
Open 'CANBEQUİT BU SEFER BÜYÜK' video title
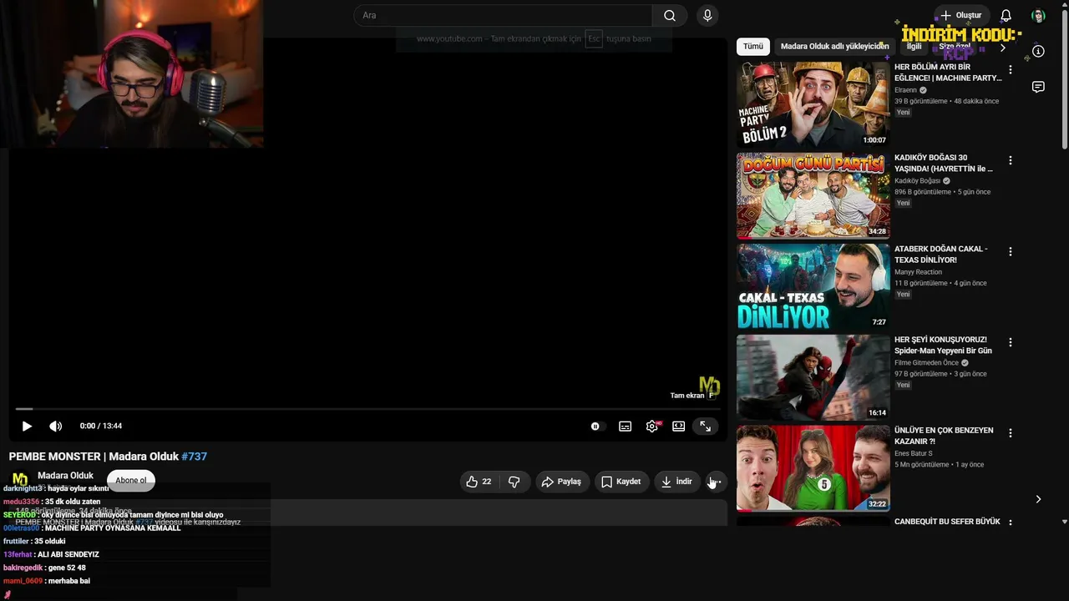tap(947, 522)
